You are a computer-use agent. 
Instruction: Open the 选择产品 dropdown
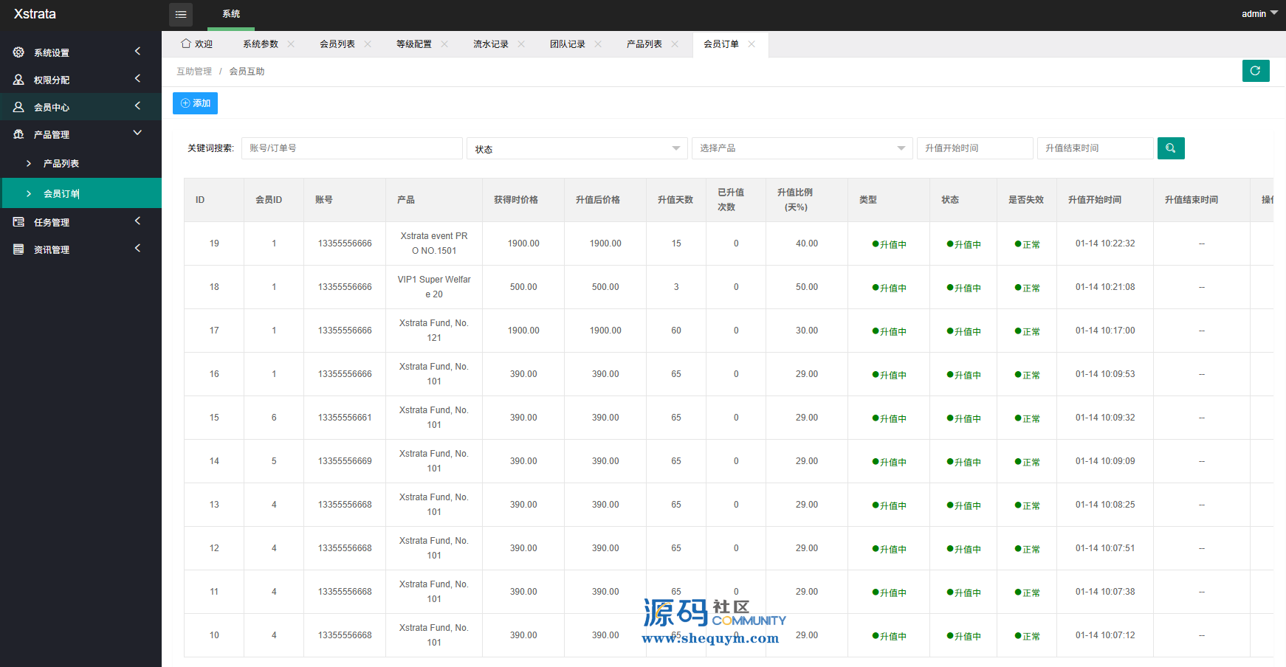pos(802,148)
